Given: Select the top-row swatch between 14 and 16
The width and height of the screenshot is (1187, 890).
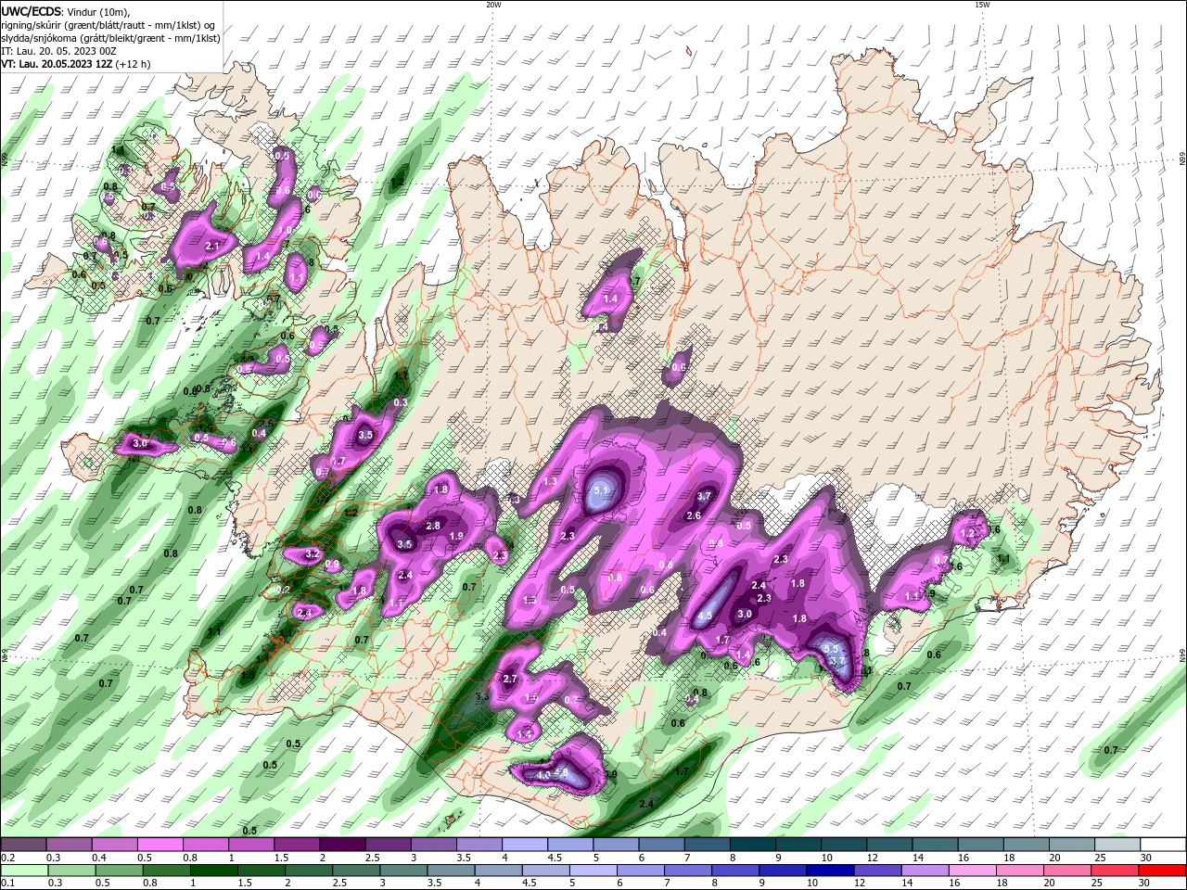Looking at the screenshot, I should click(933, 844).
